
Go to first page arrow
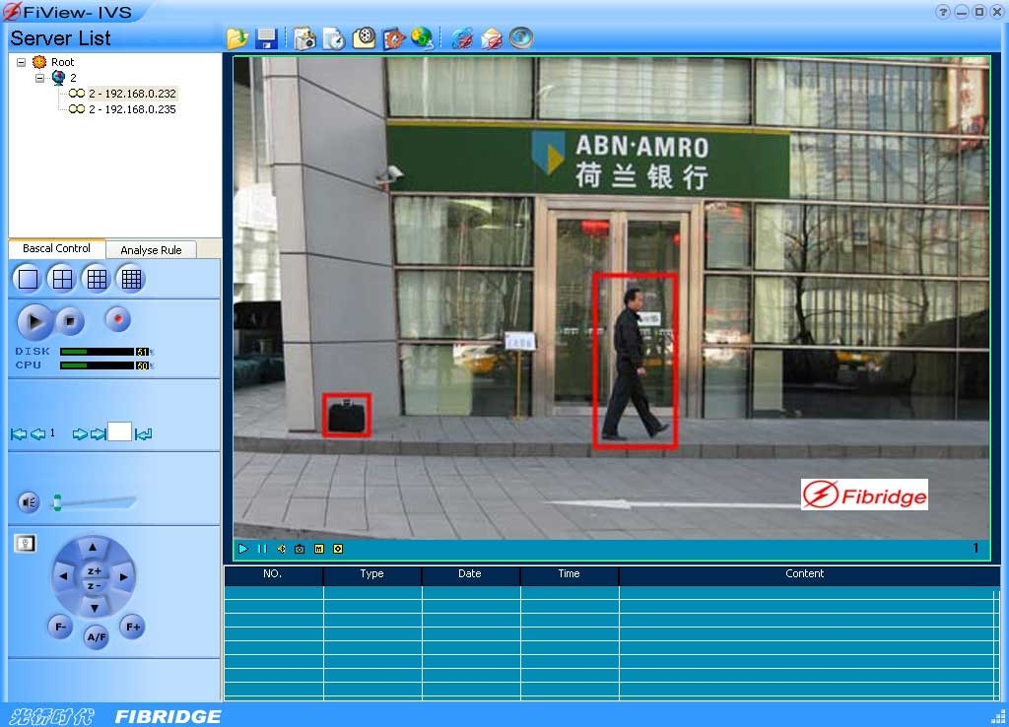point(19,434)
